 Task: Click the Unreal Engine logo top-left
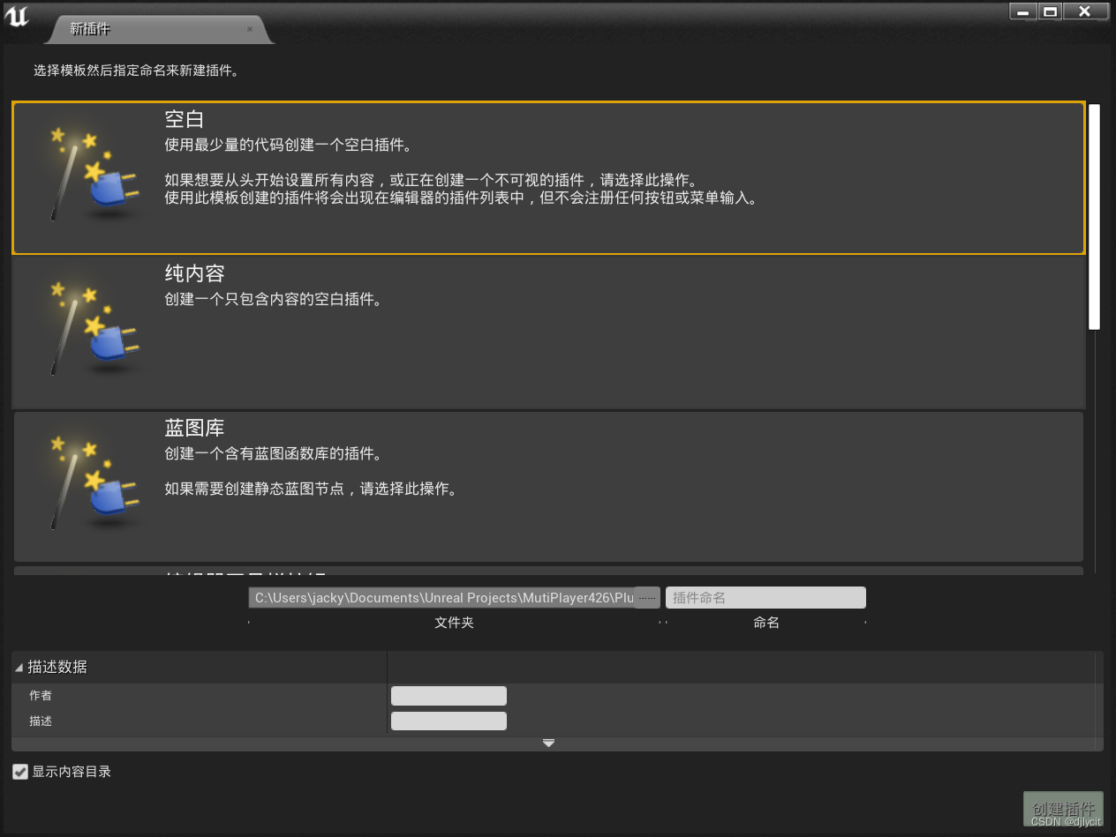click(17, 18)
